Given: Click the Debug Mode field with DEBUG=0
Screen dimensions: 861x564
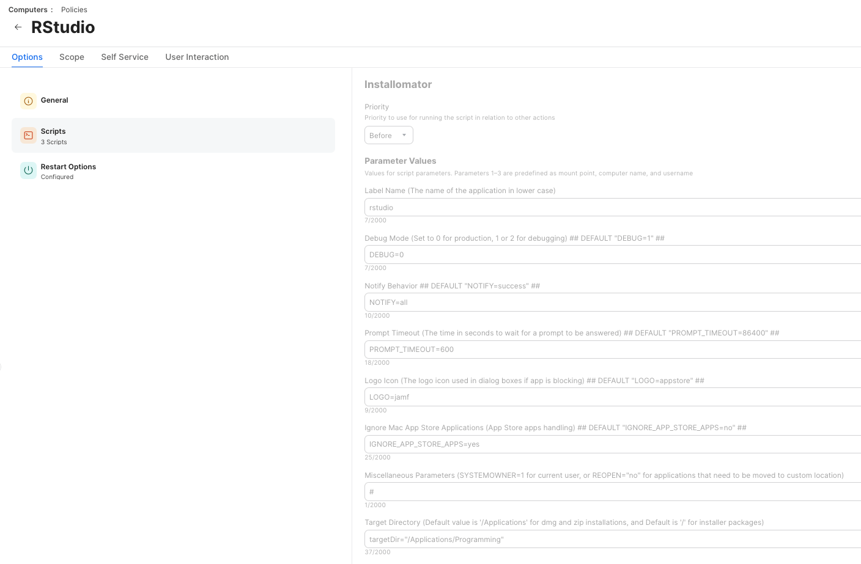Looking at the screenshot, I should [x=613, y=254].
